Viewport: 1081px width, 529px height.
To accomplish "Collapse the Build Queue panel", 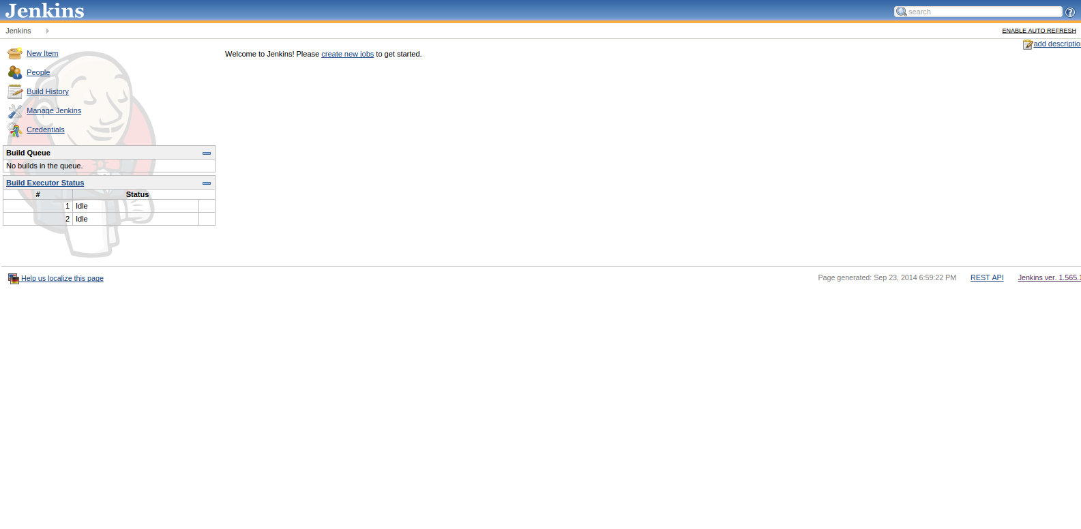I will coord(207,153).
